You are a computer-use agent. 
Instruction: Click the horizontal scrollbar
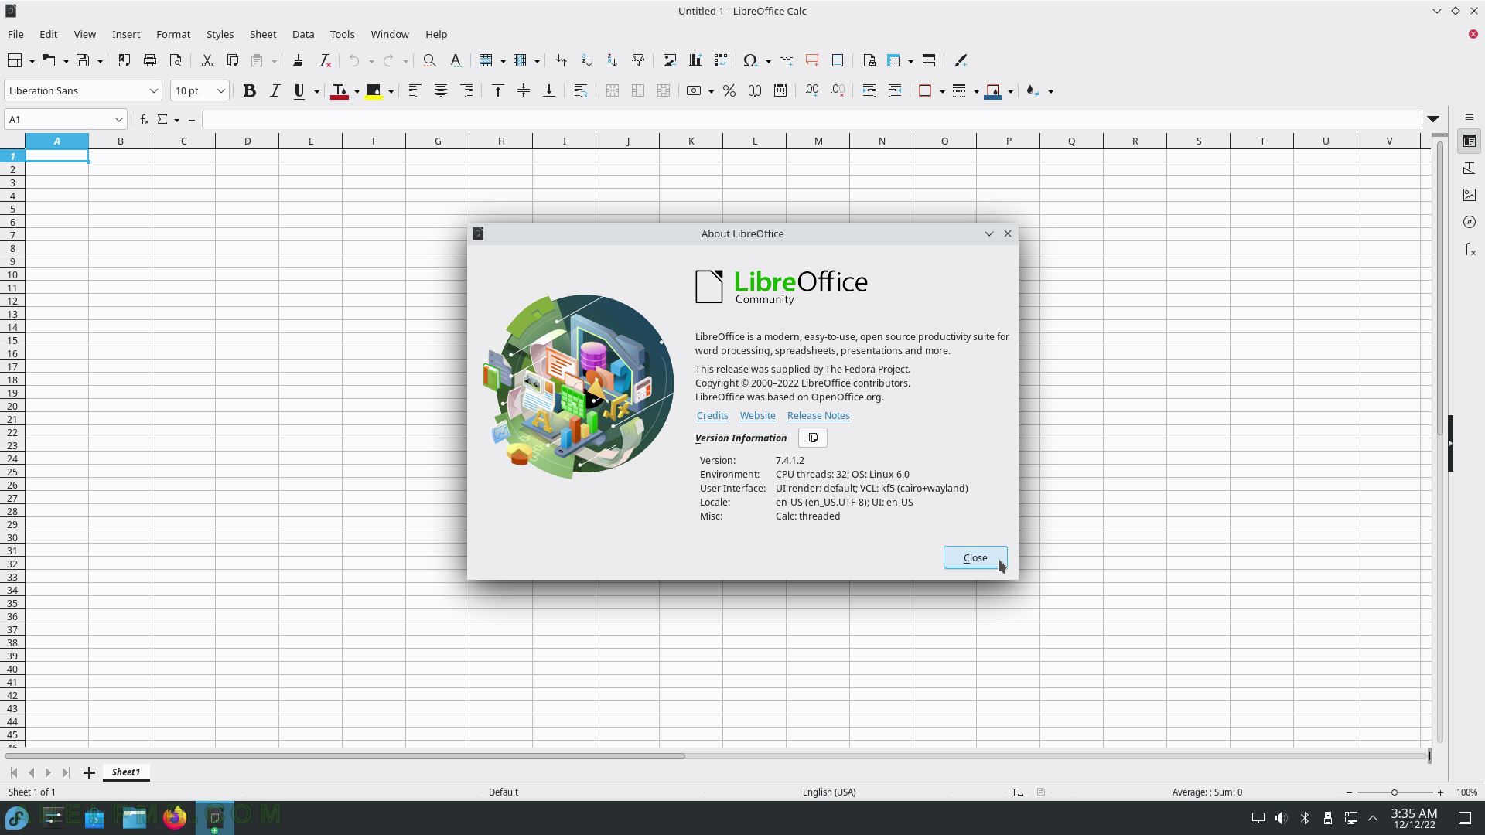coord(345,755)
